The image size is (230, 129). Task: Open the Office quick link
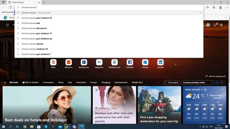point(53,64)
